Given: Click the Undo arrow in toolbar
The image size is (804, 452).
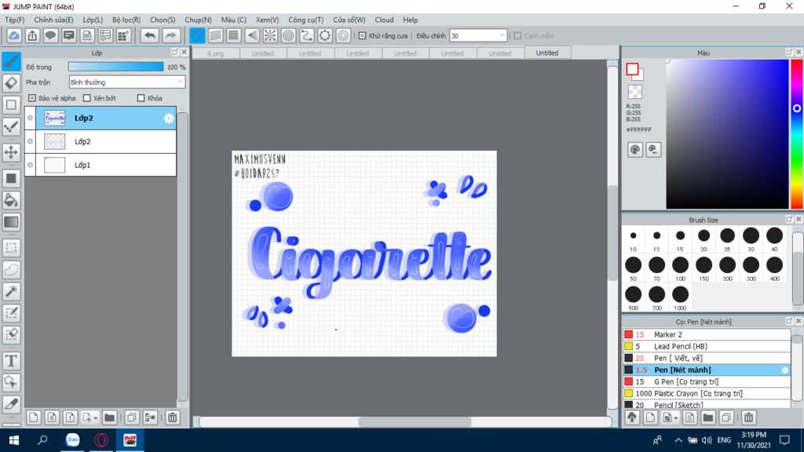Looking at the screenshot, I should pos(150,35).
